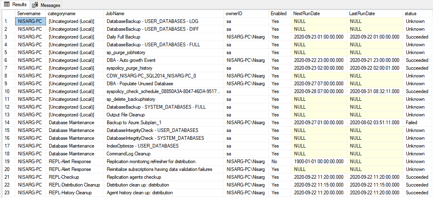The height and width of the screenshot is (198, 433).
Task: Click the 1900-01-01 NextRunDate cell
Action: (318, 162)
